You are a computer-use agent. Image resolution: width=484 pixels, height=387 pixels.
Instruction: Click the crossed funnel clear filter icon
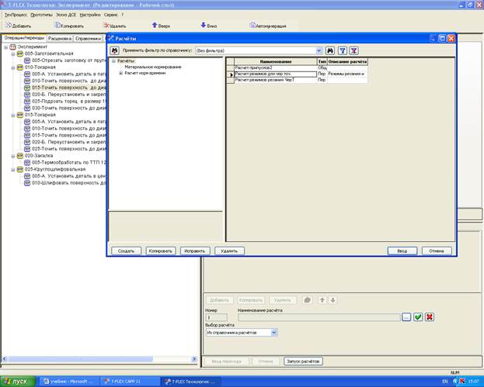(x=353, y=50)
